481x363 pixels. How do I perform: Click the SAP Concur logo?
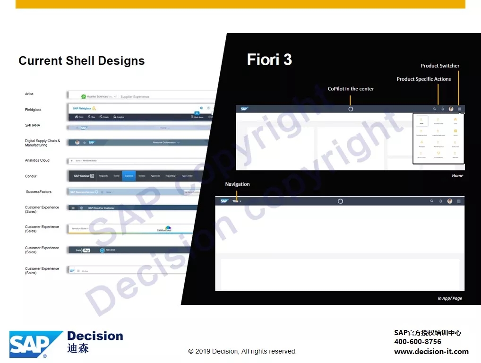coord(84,176)
